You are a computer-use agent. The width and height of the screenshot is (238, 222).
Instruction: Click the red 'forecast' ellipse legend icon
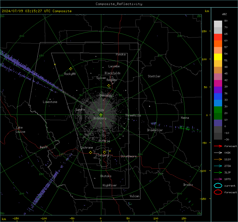218,192
